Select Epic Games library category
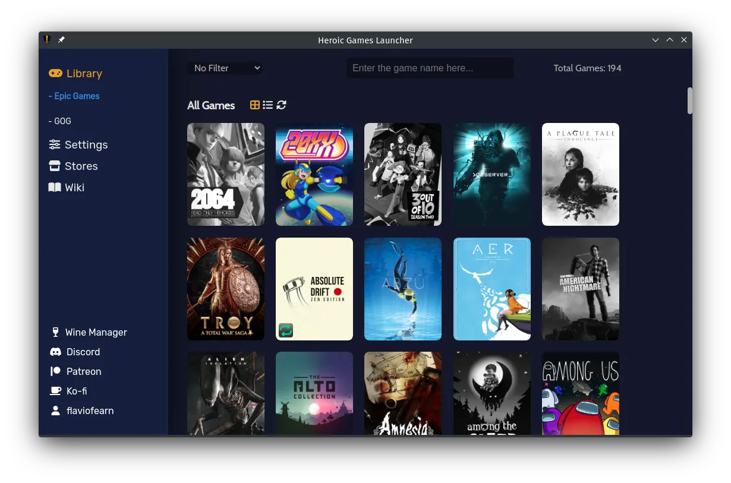731x483 pixels. click(74, 96)
